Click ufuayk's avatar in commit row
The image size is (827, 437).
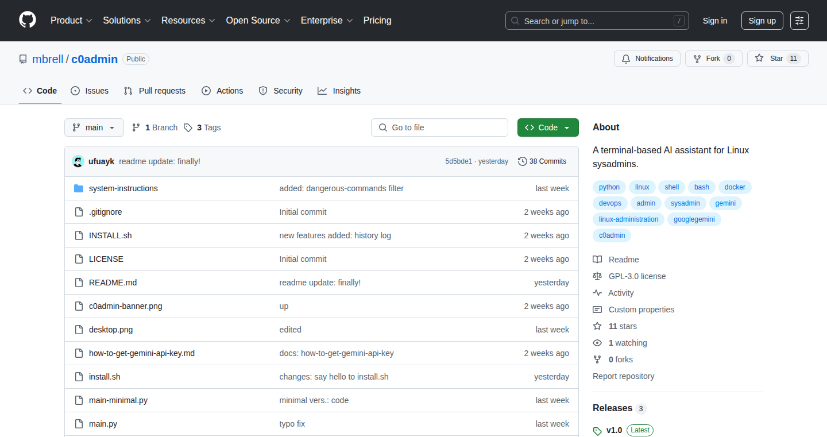click(x=78, y=161)
